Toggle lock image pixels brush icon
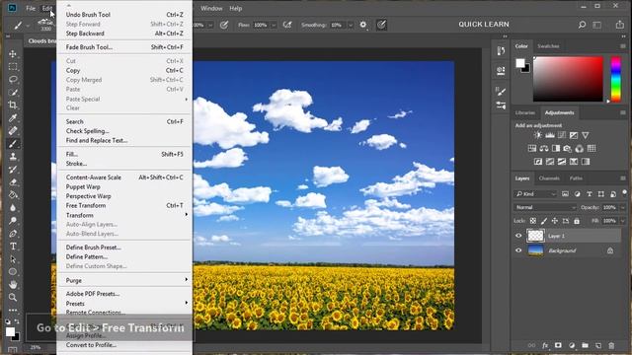This screenshot has width=632, height=355. [x=544, y=221]
